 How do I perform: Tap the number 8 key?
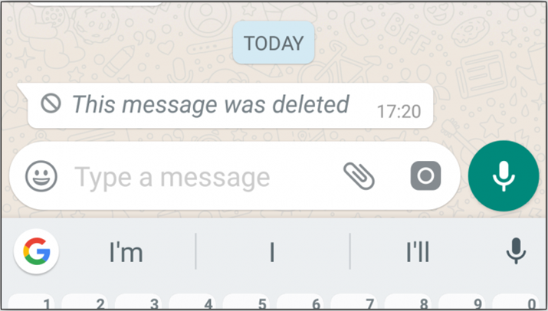coord(408,302)
